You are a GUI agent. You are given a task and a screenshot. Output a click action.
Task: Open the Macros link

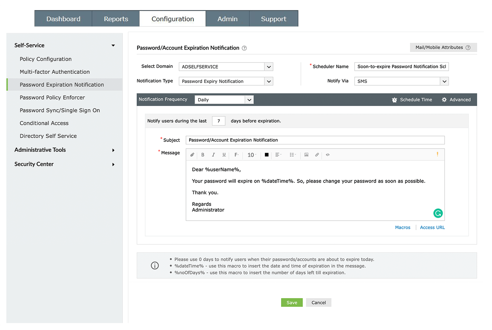point(402,227)
